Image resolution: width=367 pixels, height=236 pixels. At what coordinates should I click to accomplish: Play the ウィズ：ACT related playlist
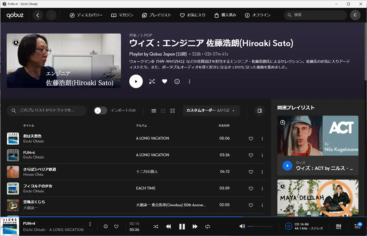tap(287, 166)
